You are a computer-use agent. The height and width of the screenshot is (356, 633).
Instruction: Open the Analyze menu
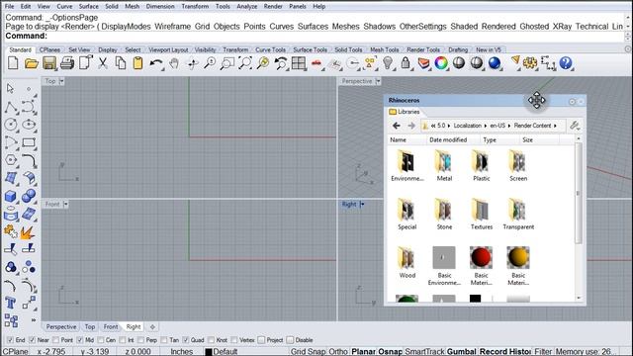[246, 7]
